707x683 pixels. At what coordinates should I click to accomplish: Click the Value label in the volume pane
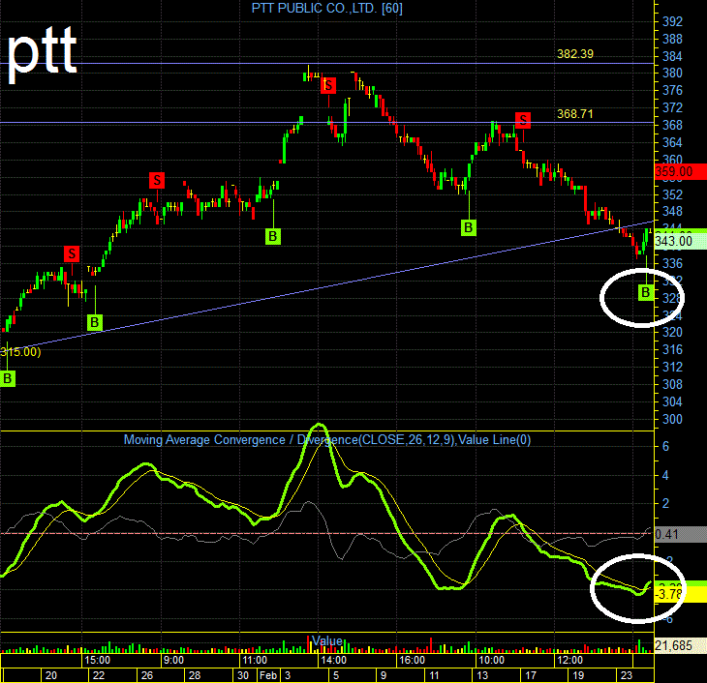point(327,641)
